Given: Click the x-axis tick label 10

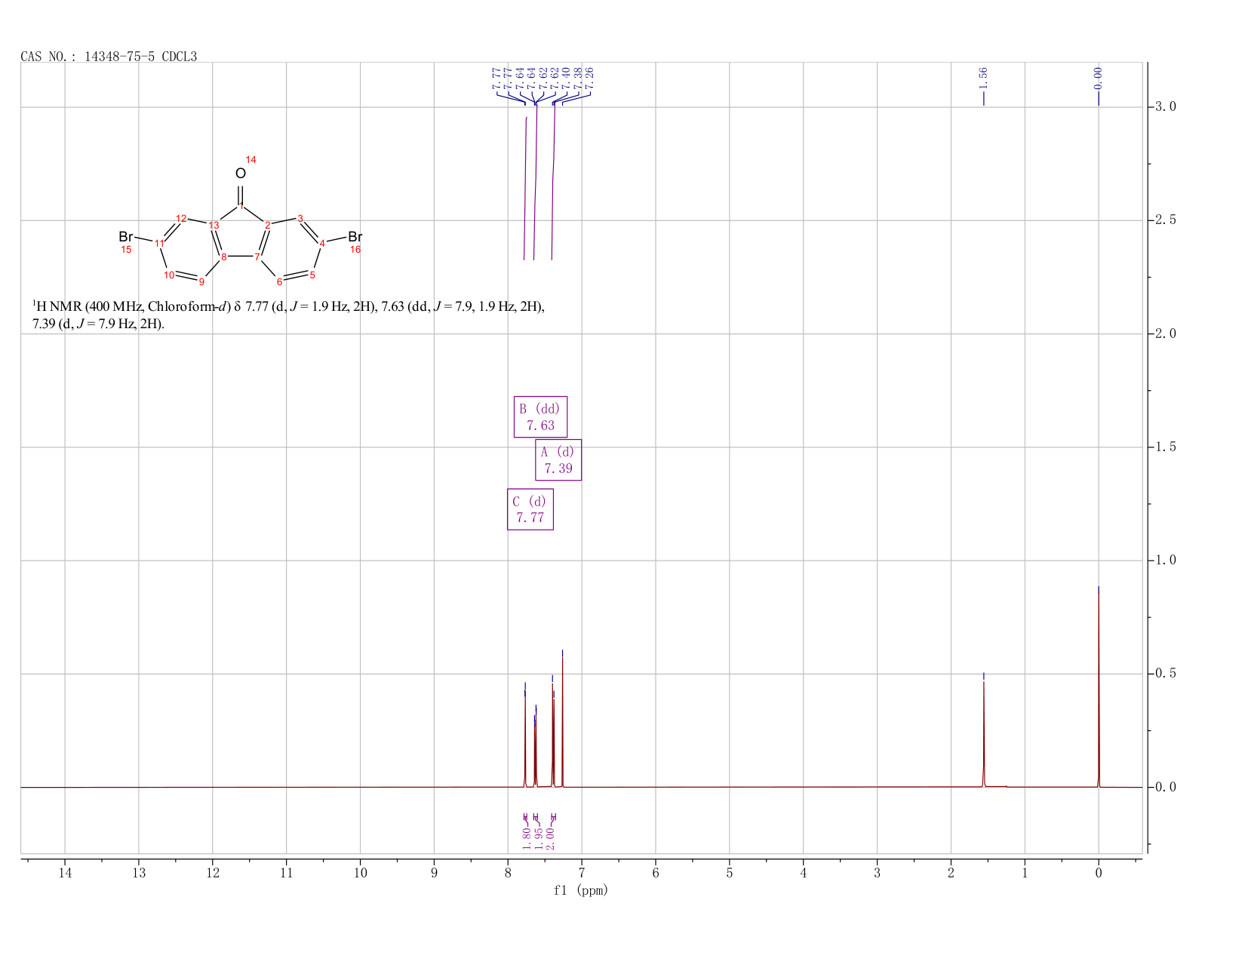Looking at the screenshot, I should coord(360,873).
